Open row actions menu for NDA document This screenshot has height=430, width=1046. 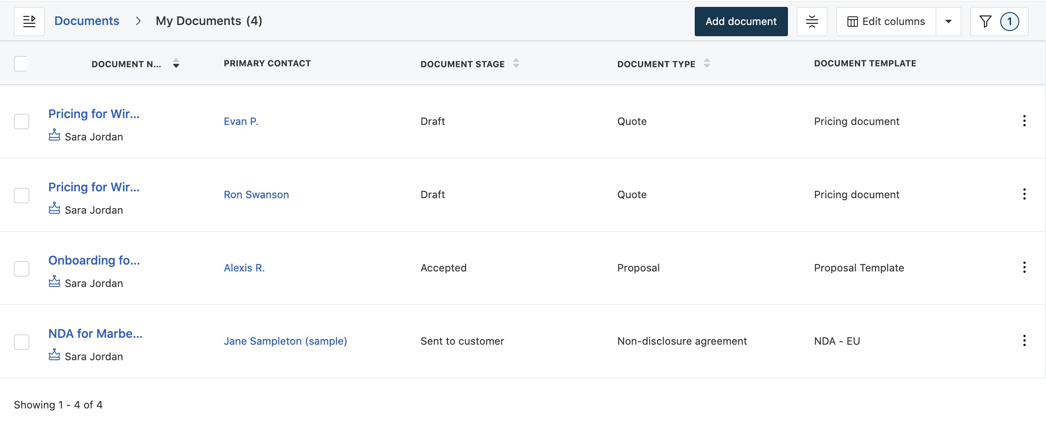(1024, 341)
